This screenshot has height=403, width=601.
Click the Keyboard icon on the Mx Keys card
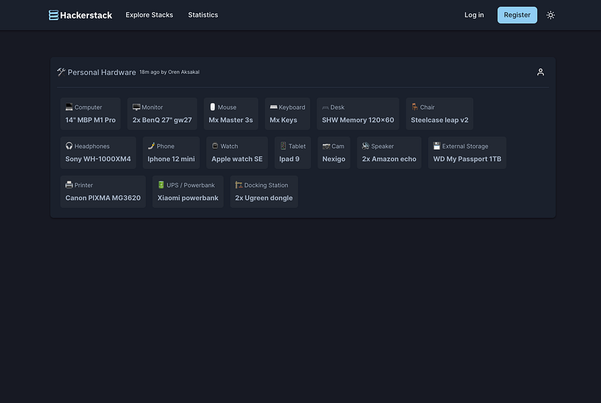point(274,107)
